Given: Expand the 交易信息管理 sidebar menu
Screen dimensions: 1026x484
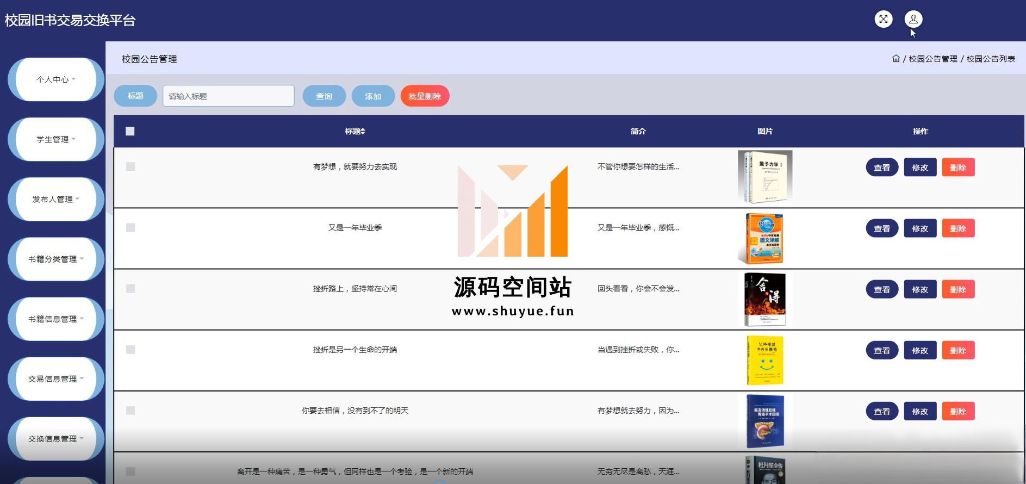Looking at the screenshot, I should pos(56,378).
